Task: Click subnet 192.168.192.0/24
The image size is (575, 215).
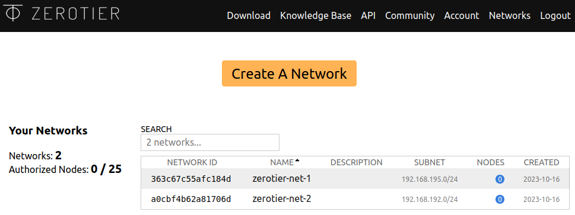Action: click(x=430, y=200)
